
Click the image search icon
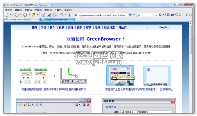(x=181, y=15)
